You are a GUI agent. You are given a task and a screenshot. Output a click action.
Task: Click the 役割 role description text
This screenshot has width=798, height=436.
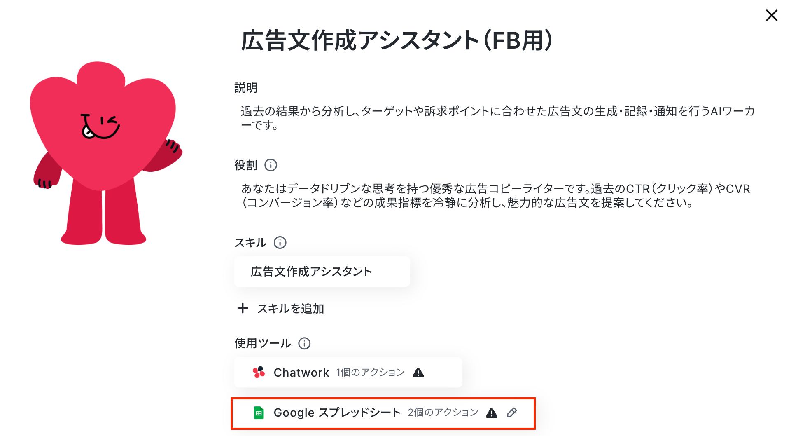point(495,195)
